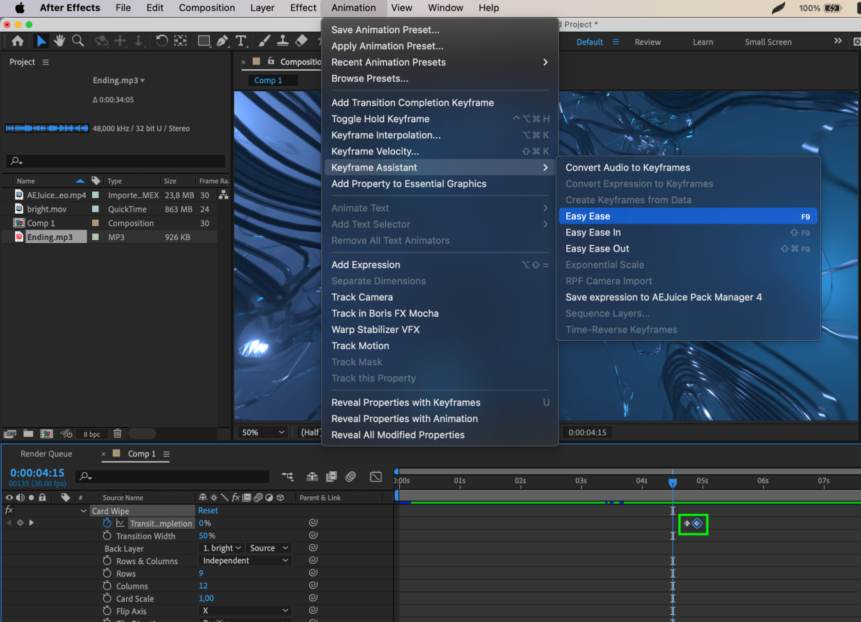Click trash icon in Project panel
Image resolution: width=861 pixels, height=622 pixels.
coord(117,433)
